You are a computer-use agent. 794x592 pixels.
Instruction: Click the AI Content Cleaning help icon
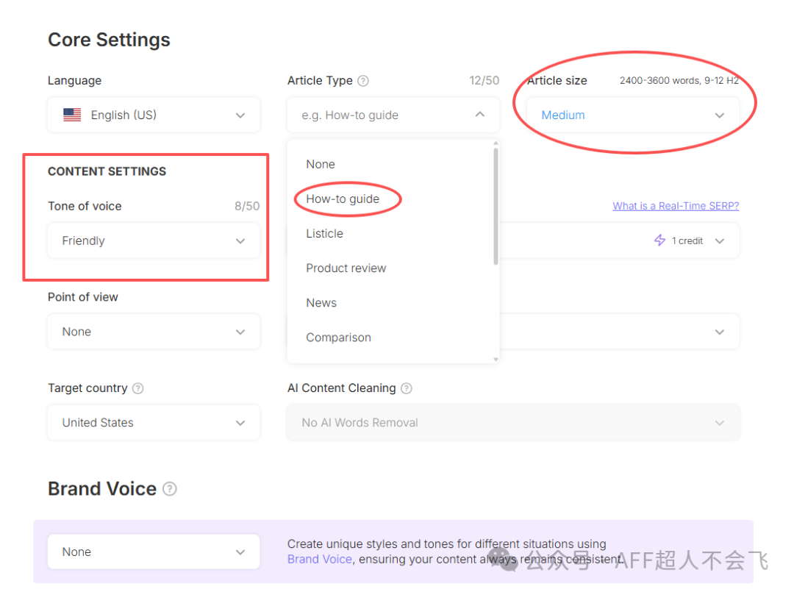click(x=407, y=388)
